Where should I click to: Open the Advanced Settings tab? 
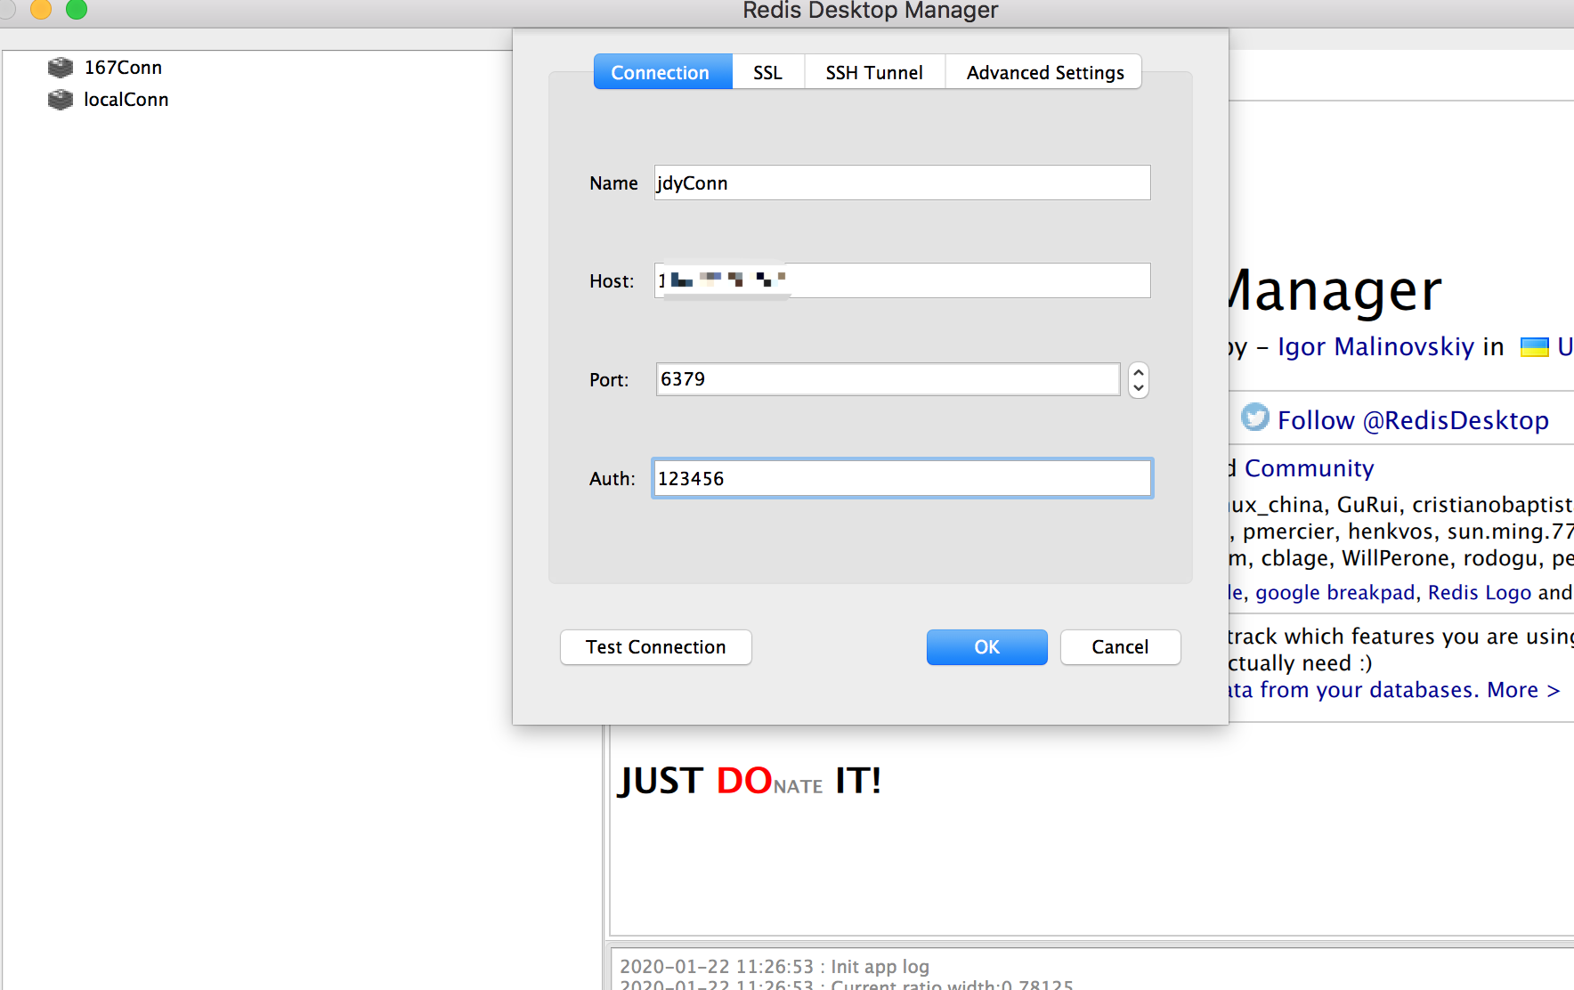(x=1044, y=72)
